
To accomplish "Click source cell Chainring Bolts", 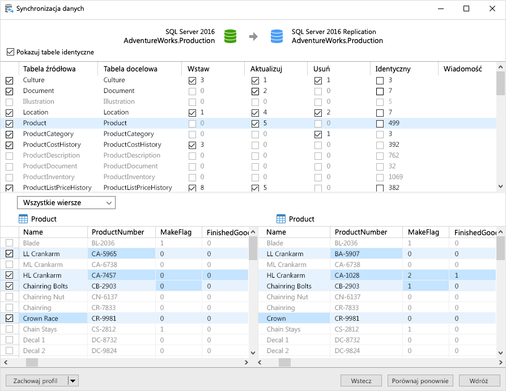I will point(53,286).
